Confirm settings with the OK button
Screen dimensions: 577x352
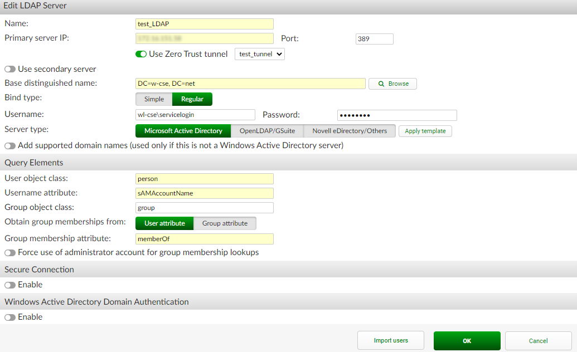click(x=467, y=340)
